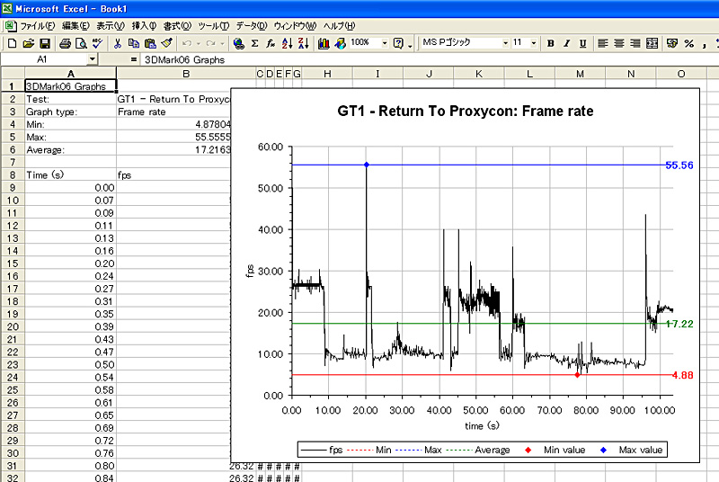Open the データ(D) menu
The image size is (719, 482).
252,26
